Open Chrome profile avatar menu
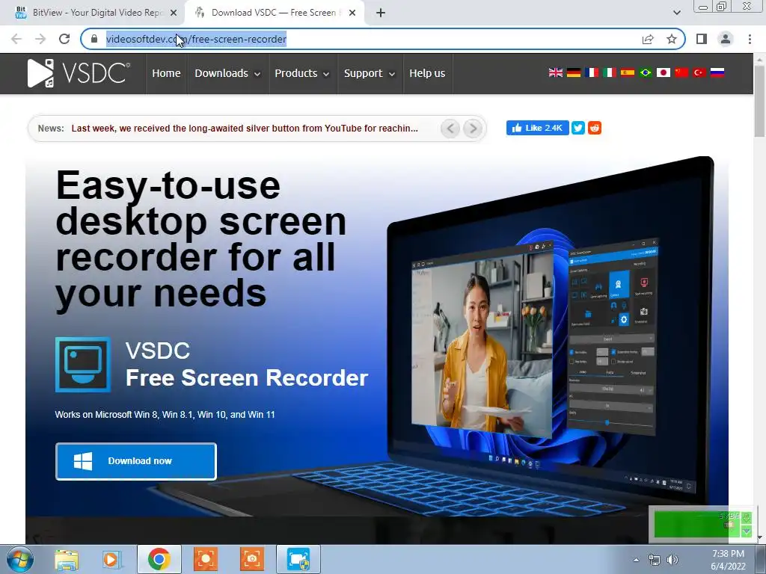 point(726,39)
